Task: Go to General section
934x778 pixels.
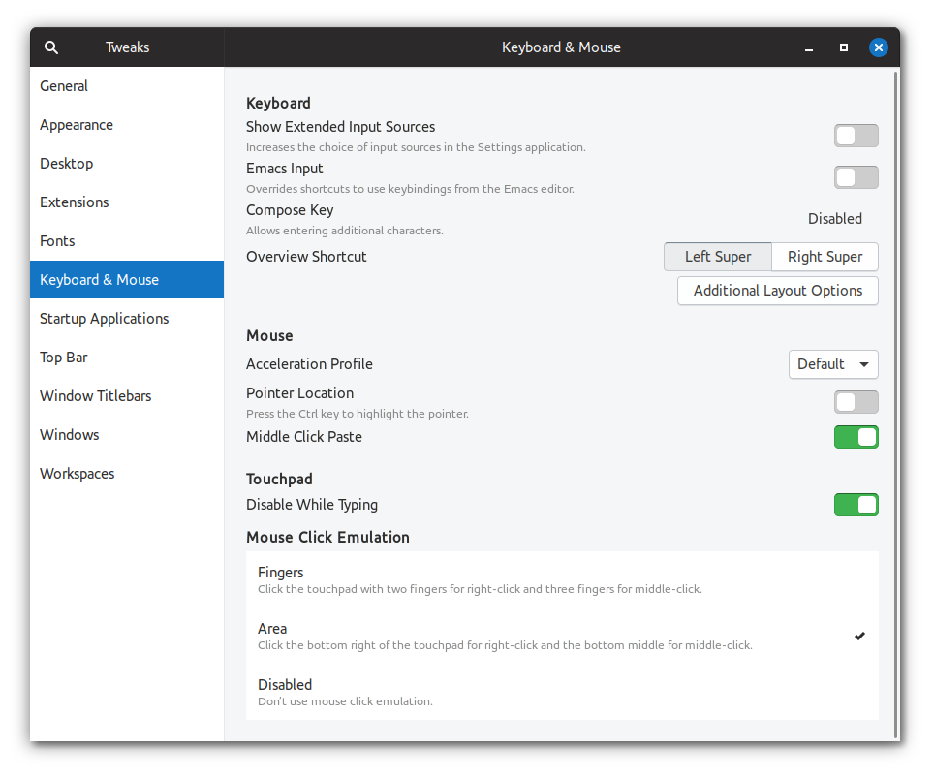Action: (x=127, y=86)
